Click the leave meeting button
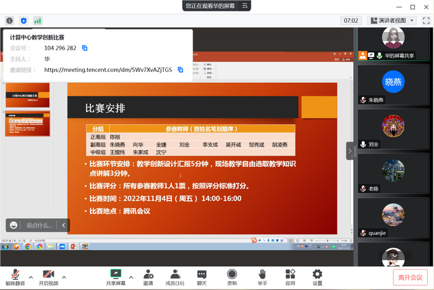Screen dimensions: 434x290 click(411, 276)
